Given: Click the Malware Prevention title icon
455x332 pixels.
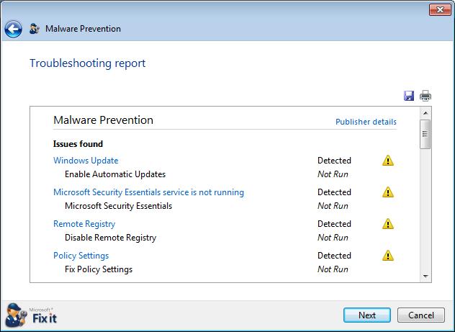Looking at the screenshot, I should coord(34,30).
